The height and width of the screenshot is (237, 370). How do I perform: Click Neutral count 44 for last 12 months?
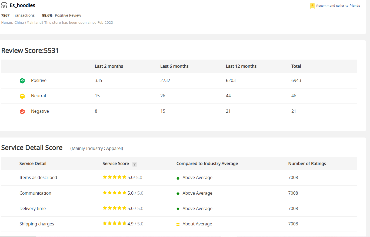click(228, 96)
